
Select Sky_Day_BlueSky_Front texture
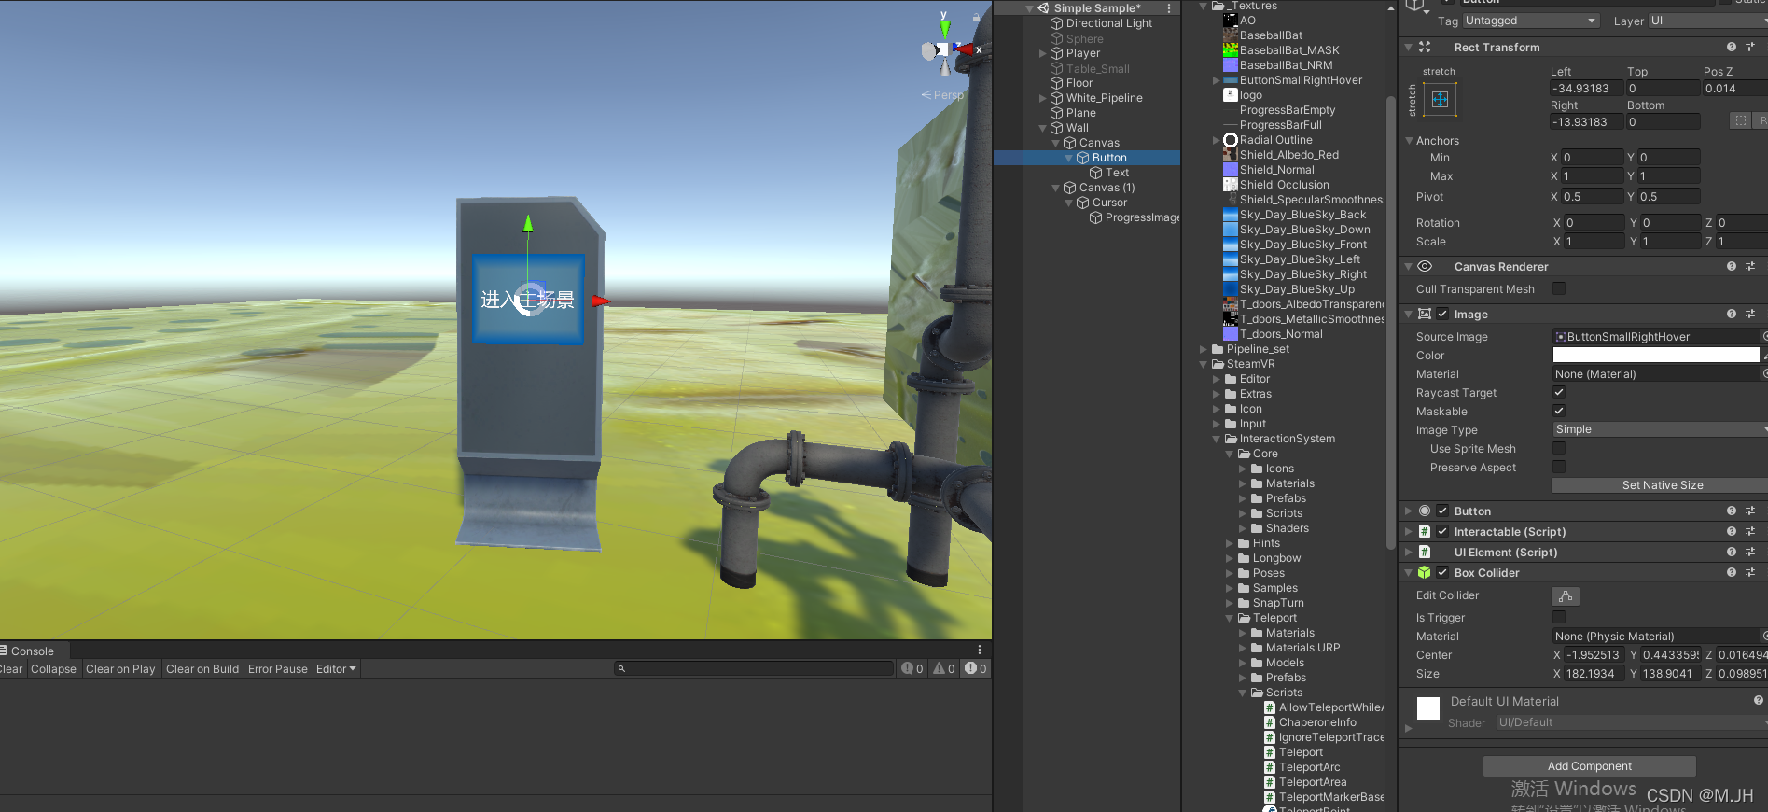coord(1302,245)
